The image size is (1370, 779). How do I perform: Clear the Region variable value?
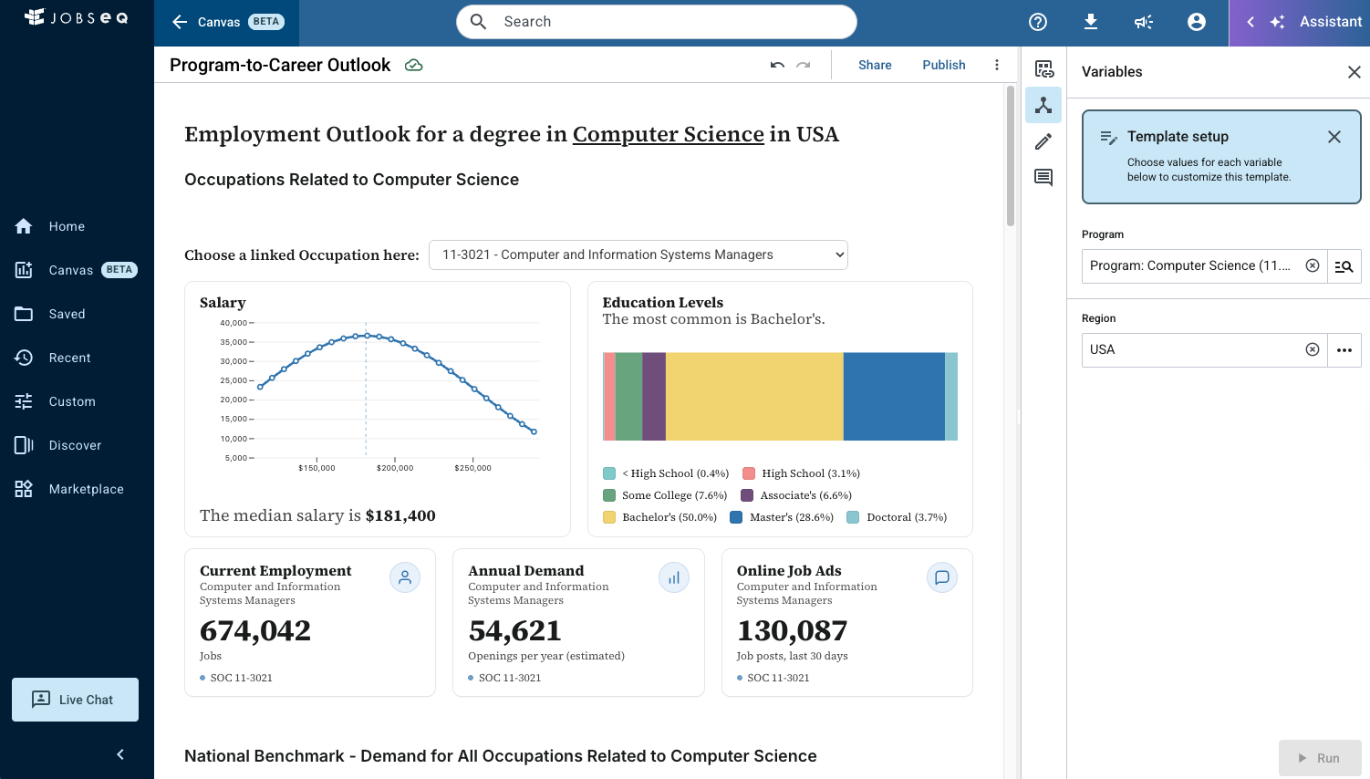[1313, 349]
